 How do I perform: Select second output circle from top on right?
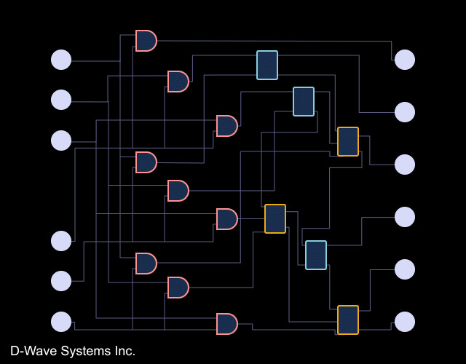click(405, 112)
